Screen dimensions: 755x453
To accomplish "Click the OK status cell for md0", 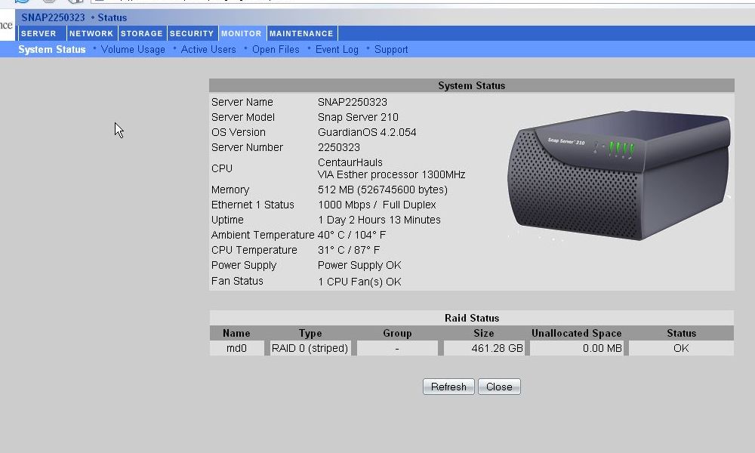I will (681, 349).
